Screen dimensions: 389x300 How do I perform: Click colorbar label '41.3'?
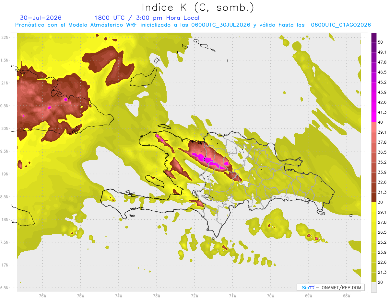coord(382,112)
